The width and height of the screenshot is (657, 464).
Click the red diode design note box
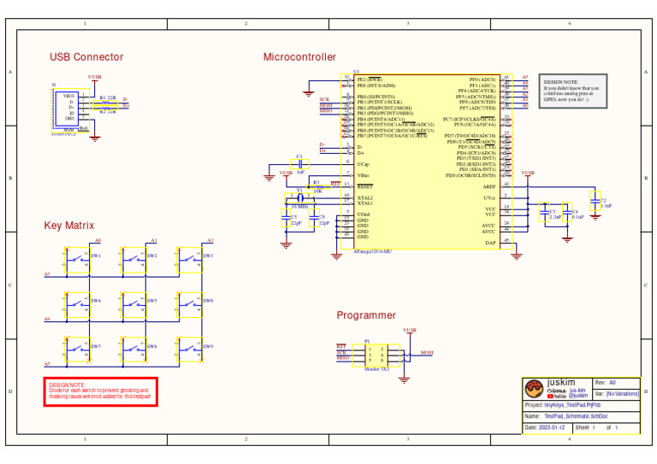click(x=101, y=392)
